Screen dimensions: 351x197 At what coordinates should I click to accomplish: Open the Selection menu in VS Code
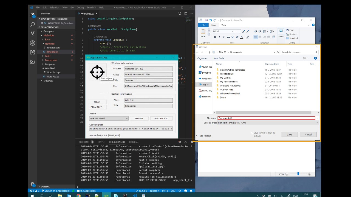tap(54, 7)
